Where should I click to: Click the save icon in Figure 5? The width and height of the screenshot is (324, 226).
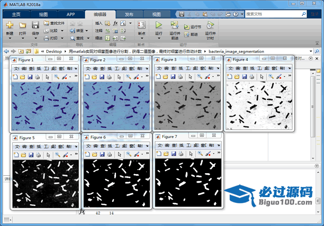[x=31, y=155]
